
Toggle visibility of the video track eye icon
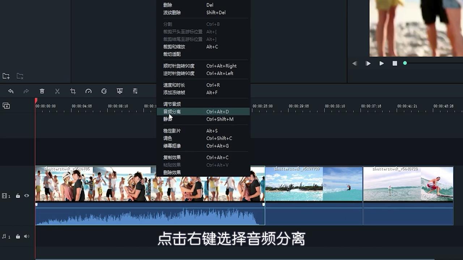tap(26, 195)
